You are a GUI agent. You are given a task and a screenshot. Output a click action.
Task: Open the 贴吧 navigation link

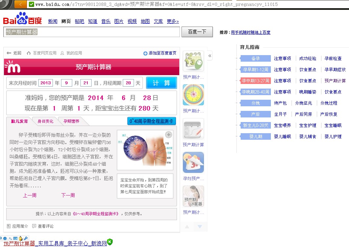coord(79,21)
